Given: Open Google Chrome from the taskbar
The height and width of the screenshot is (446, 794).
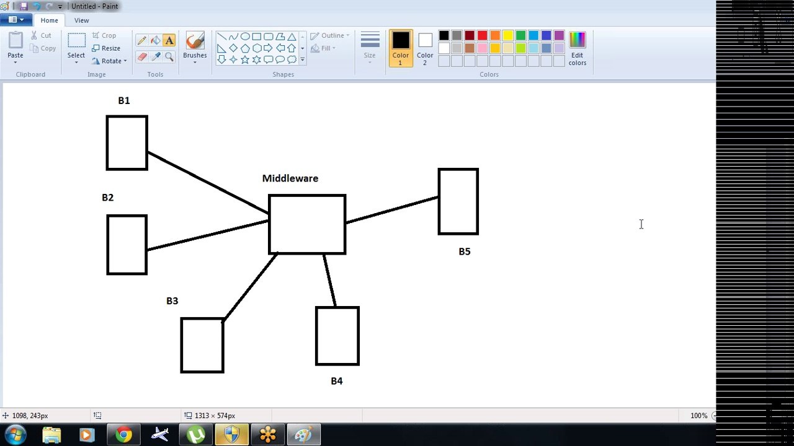Looking at the screenshot, I should coord(123,435).
